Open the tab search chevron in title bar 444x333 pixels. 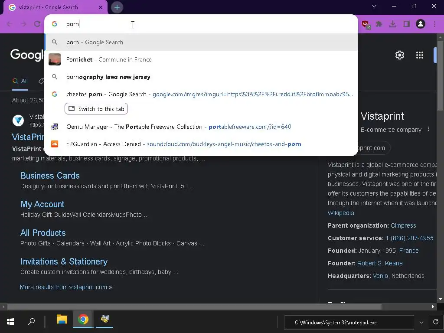point(374,6)
